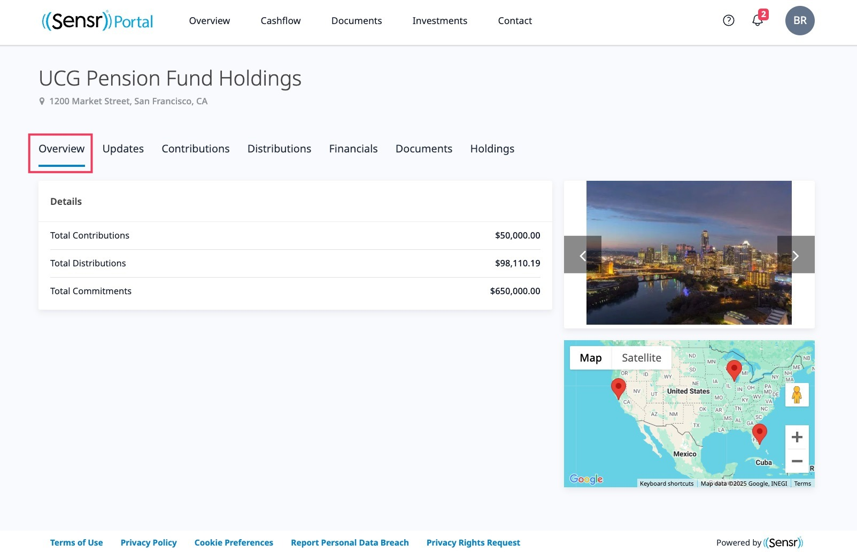Open the Terms of Use link
This screenshot has height=552, width=857.
(76, 542)
